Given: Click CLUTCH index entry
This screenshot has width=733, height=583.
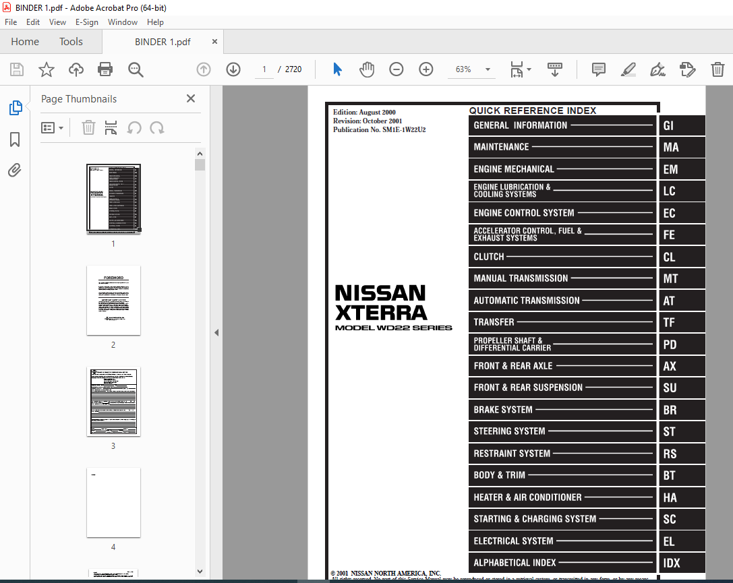Looking at the screenshot, I should [x=562, y=257].
